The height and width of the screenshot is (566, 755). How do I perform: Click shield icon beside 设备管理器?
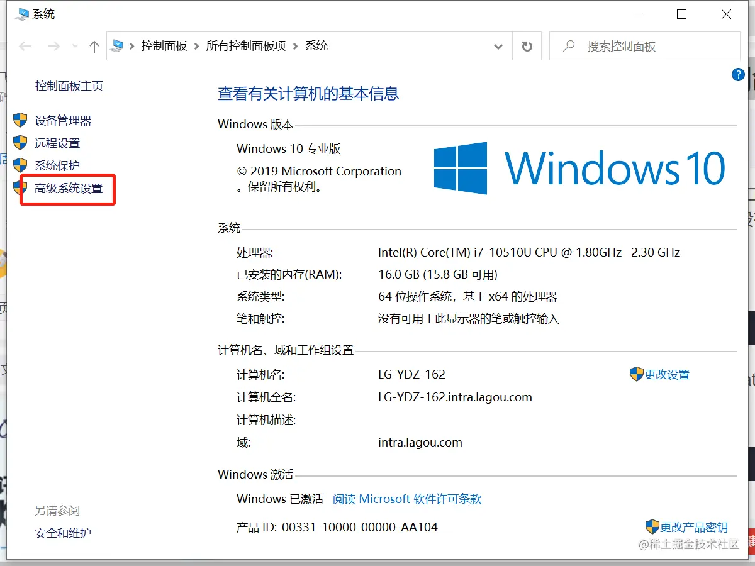[20, 120]
